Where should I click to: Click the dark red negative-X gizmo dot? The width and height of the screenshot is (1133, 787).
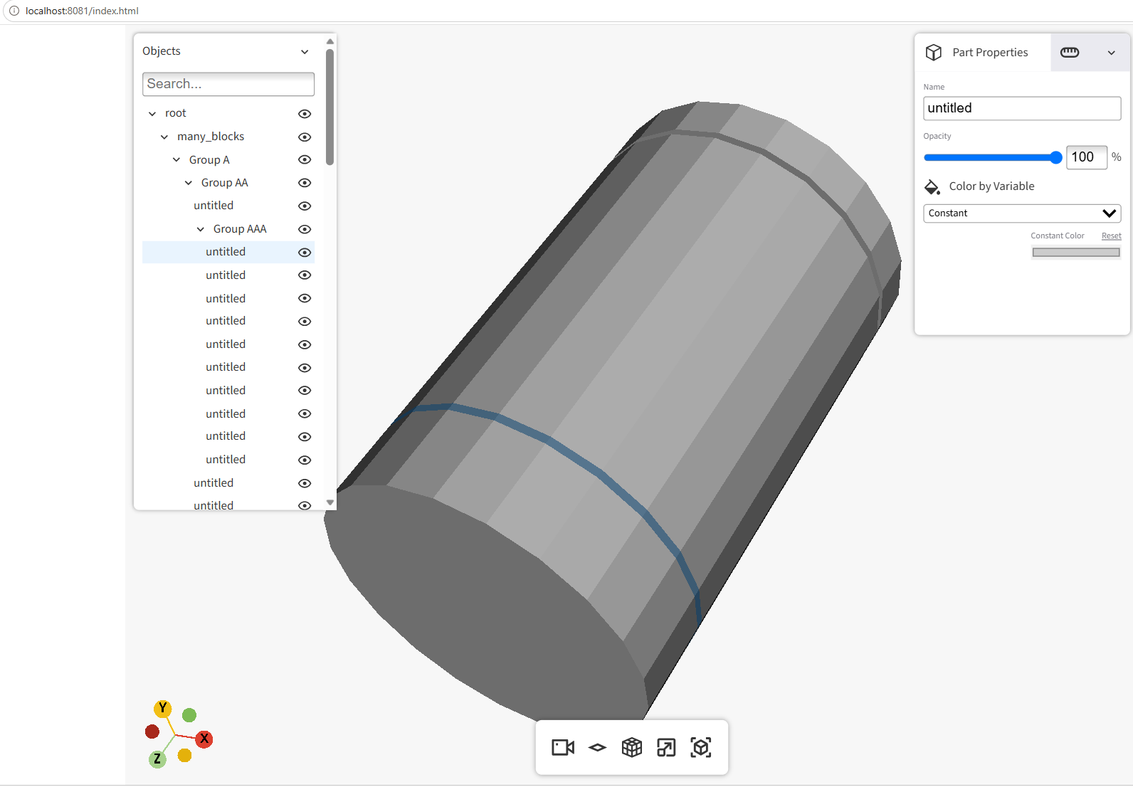[152, 731]
